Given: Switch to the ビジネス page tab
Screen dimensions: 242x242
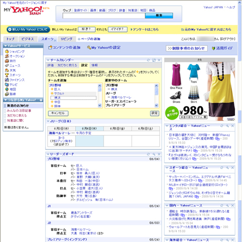Looking at the screenshot, I should (28, 39).
